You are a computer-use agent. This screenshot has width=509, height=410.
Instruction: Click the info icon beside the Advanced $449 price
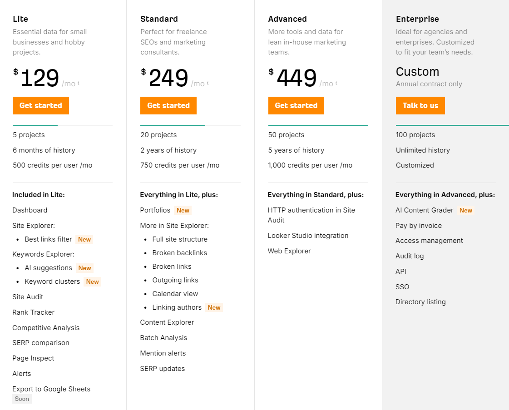(336, 83)
